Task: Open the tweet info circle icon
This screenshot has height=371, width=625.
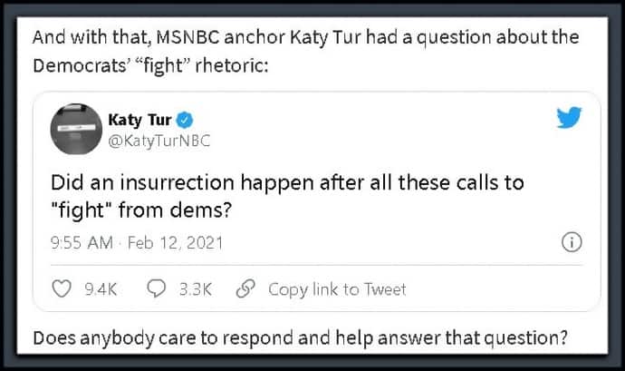Action: (x=572, y=242)
